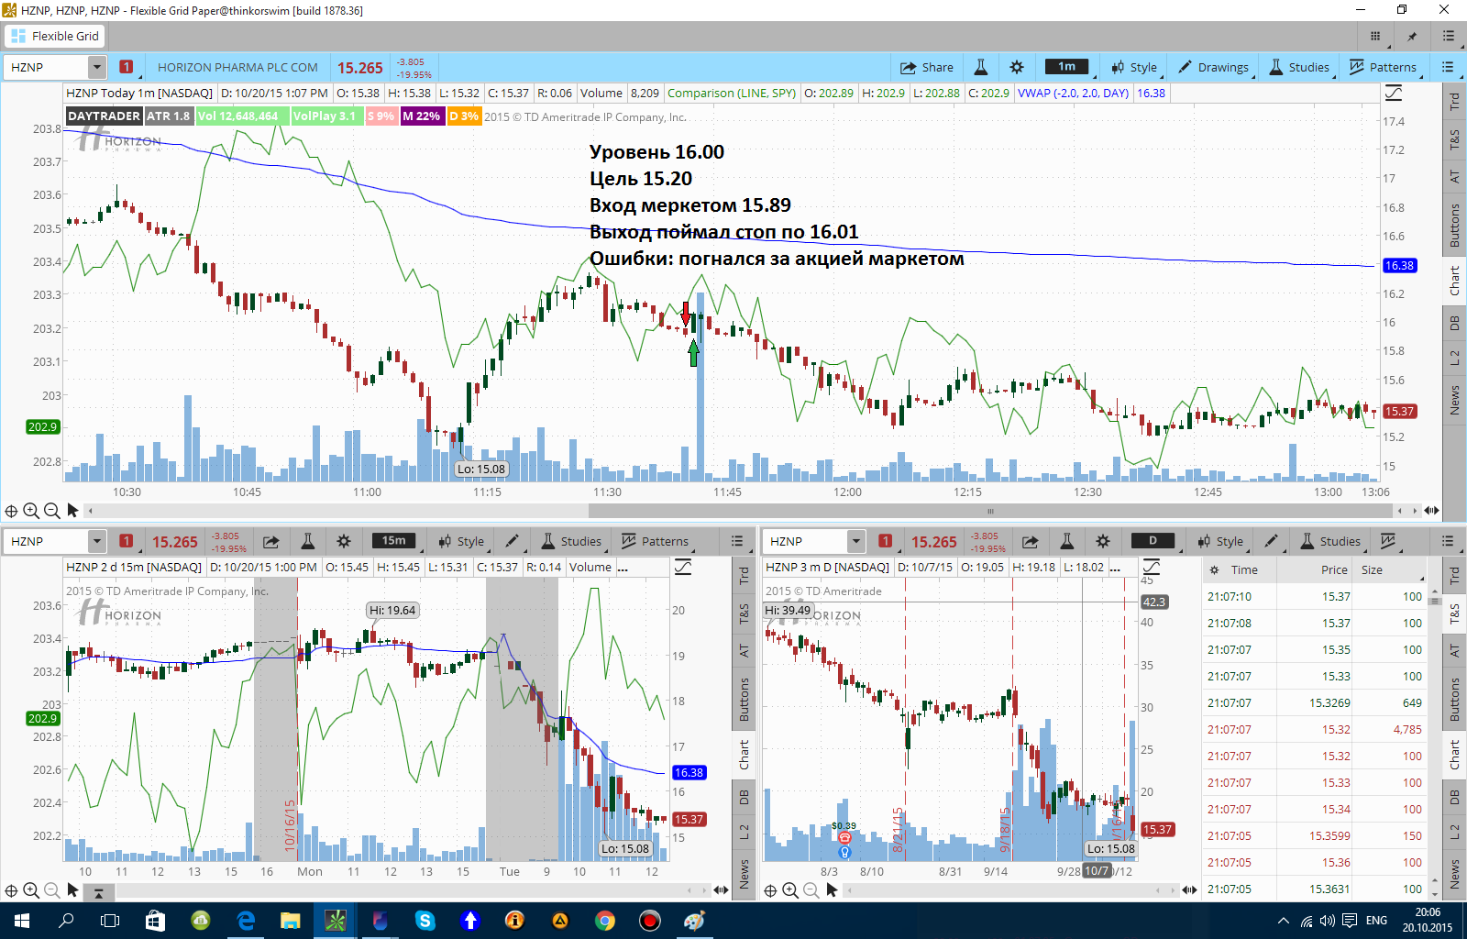Expand HZNP symbol dropdown in 15m chart
1467x939 pixels.
click(97, 541)
